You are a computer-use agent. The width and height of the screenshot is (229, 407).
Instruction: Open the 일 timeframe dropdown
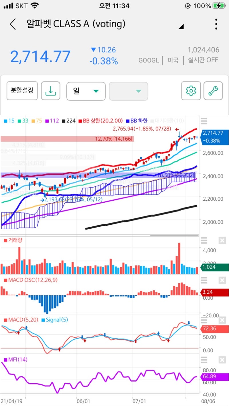point(86,90)
